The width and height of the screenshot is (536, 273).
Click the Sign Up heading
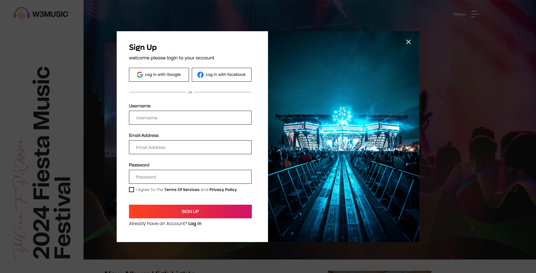pos(143,47)
